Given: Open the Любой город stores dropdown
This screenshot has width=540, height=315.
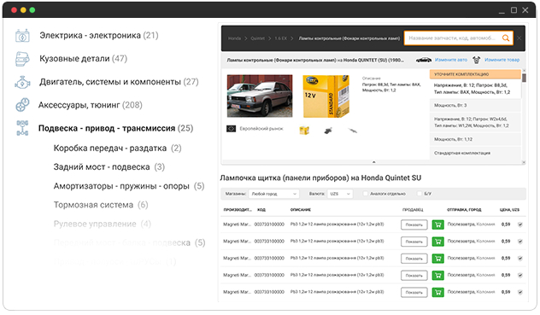Looking at the screenshot, I should [273, 194].
